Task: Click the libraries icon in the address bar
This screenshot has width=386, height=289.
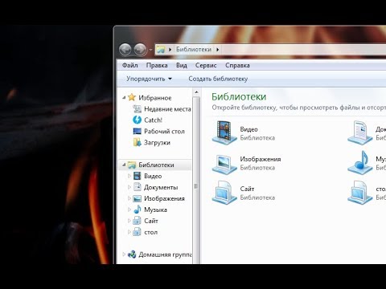Action: [x=161, y=50]
